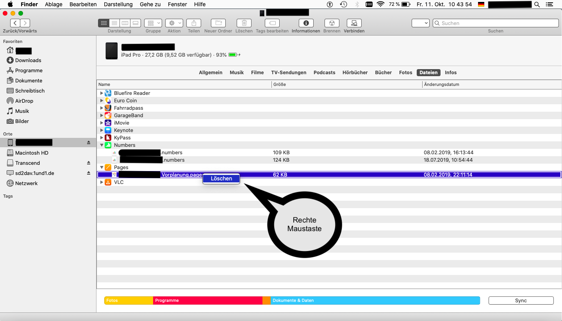This screenshot has height=321, width=562.
Task: Collapse the Pages row
Action: click(x=102, y=167)
